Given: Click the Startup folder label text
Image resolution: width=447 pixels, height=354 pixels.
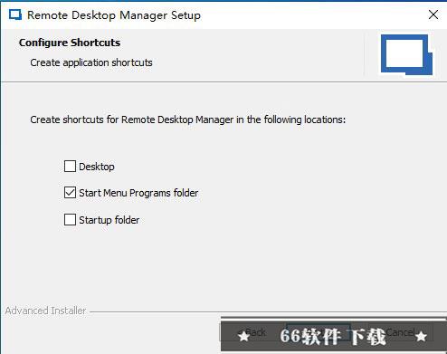Looking at the screenshot, I should 109,220.
